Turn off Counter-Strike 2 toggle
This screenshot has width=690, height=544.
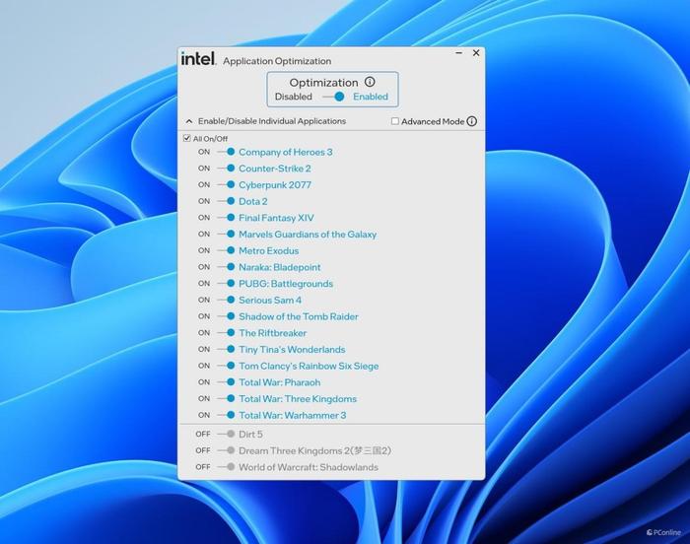coord(226,169)
